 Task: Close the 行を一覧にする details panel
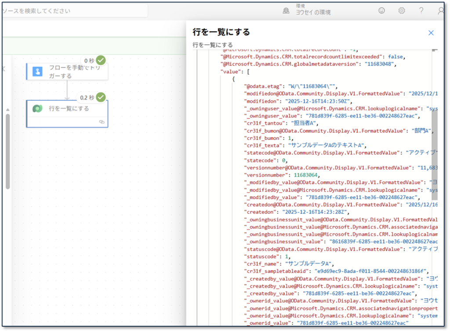pyautogui.click(x=431, y=33)
